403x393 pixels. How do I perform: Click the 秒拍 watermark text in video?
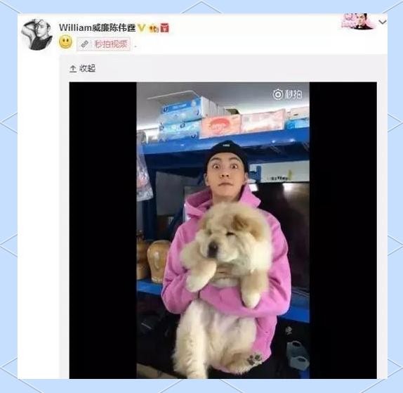pos(293,94)
